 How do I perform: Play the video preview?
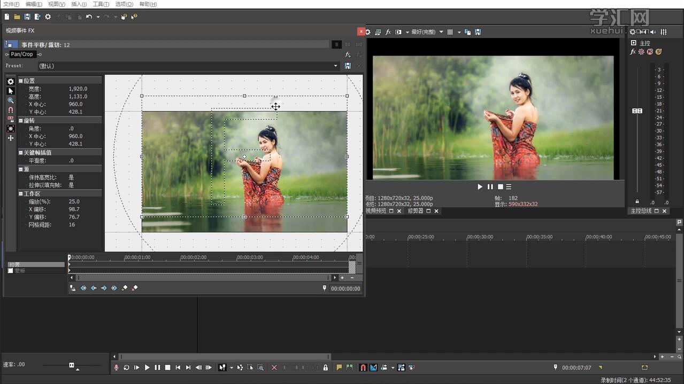480,187
